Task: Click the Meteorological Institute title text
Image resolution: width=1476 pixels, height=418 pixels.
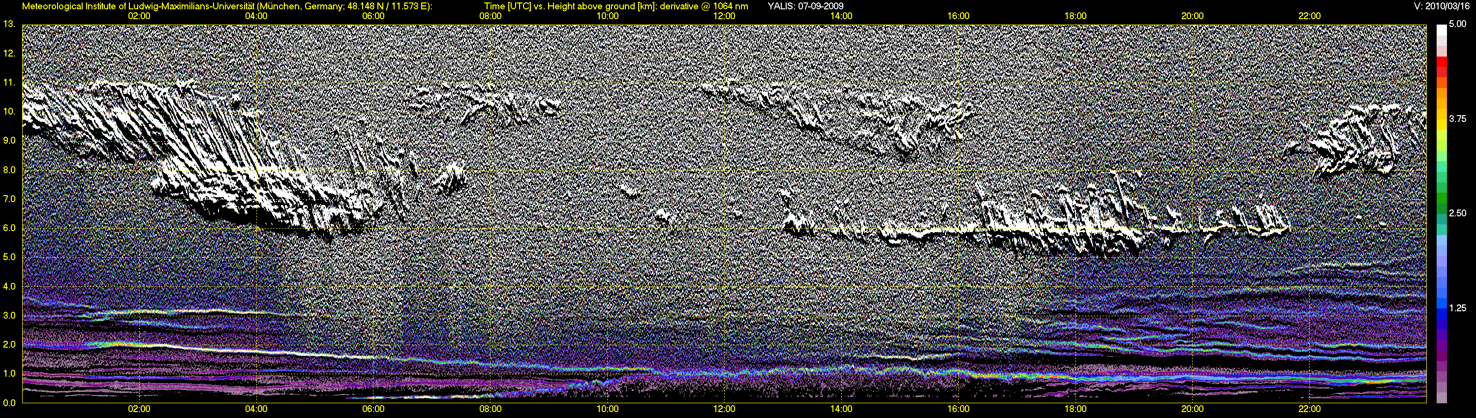Action: pyautogui.click(x=227, y=6)
